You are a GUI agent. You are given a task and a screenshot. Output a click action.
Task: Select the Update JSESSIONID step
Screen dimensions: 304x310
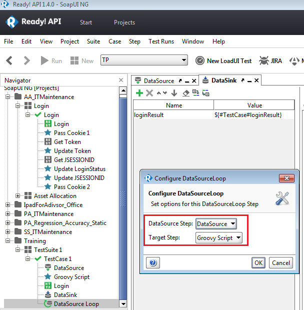79,178
